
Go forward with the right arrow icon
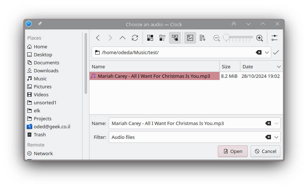click(x=110, y=38)
